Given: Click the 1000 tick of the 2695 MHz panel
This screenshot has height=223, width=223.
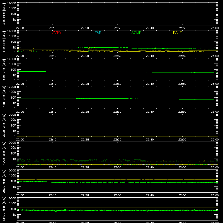Looking at the screenshot, I should coord(13,120).
